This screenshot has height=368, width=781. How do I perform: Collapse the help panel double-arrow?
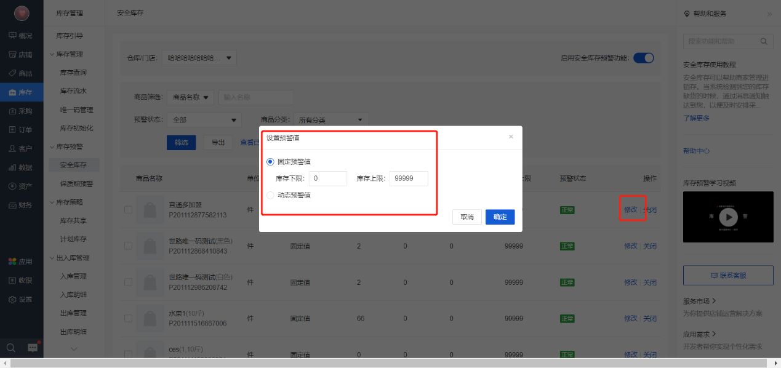(769, 14)
